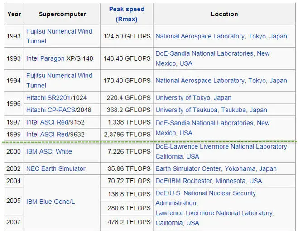Image resolution: width=298 pixels, height=231 pixels.
Task: Select the 143.40 GFLOPS cell
Action: (127, 58)
